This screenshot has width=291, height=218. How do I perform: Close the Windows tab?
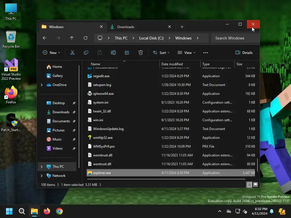point(101,27)
